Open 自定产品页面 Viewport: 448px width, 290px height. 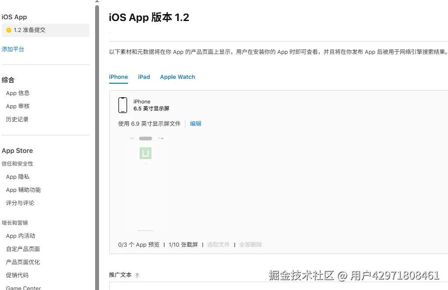(23, 249)
